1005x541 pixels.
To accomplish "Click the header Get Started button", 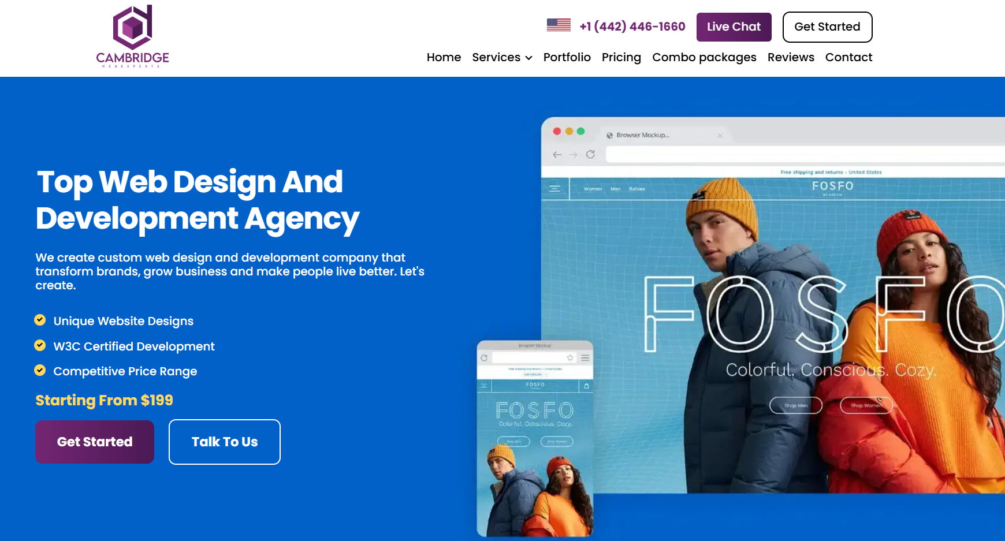I will point(827,27).
